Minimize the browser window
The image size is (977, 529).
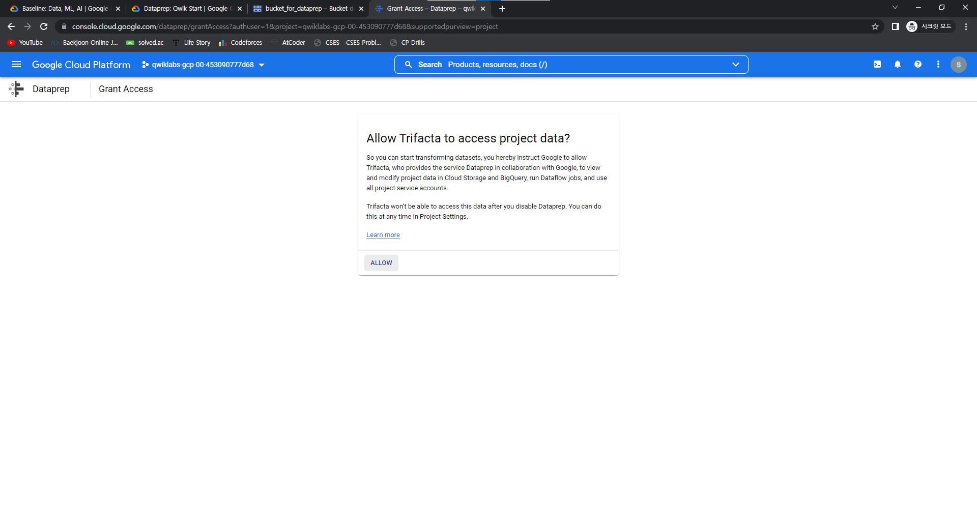(x=918, y=8)
